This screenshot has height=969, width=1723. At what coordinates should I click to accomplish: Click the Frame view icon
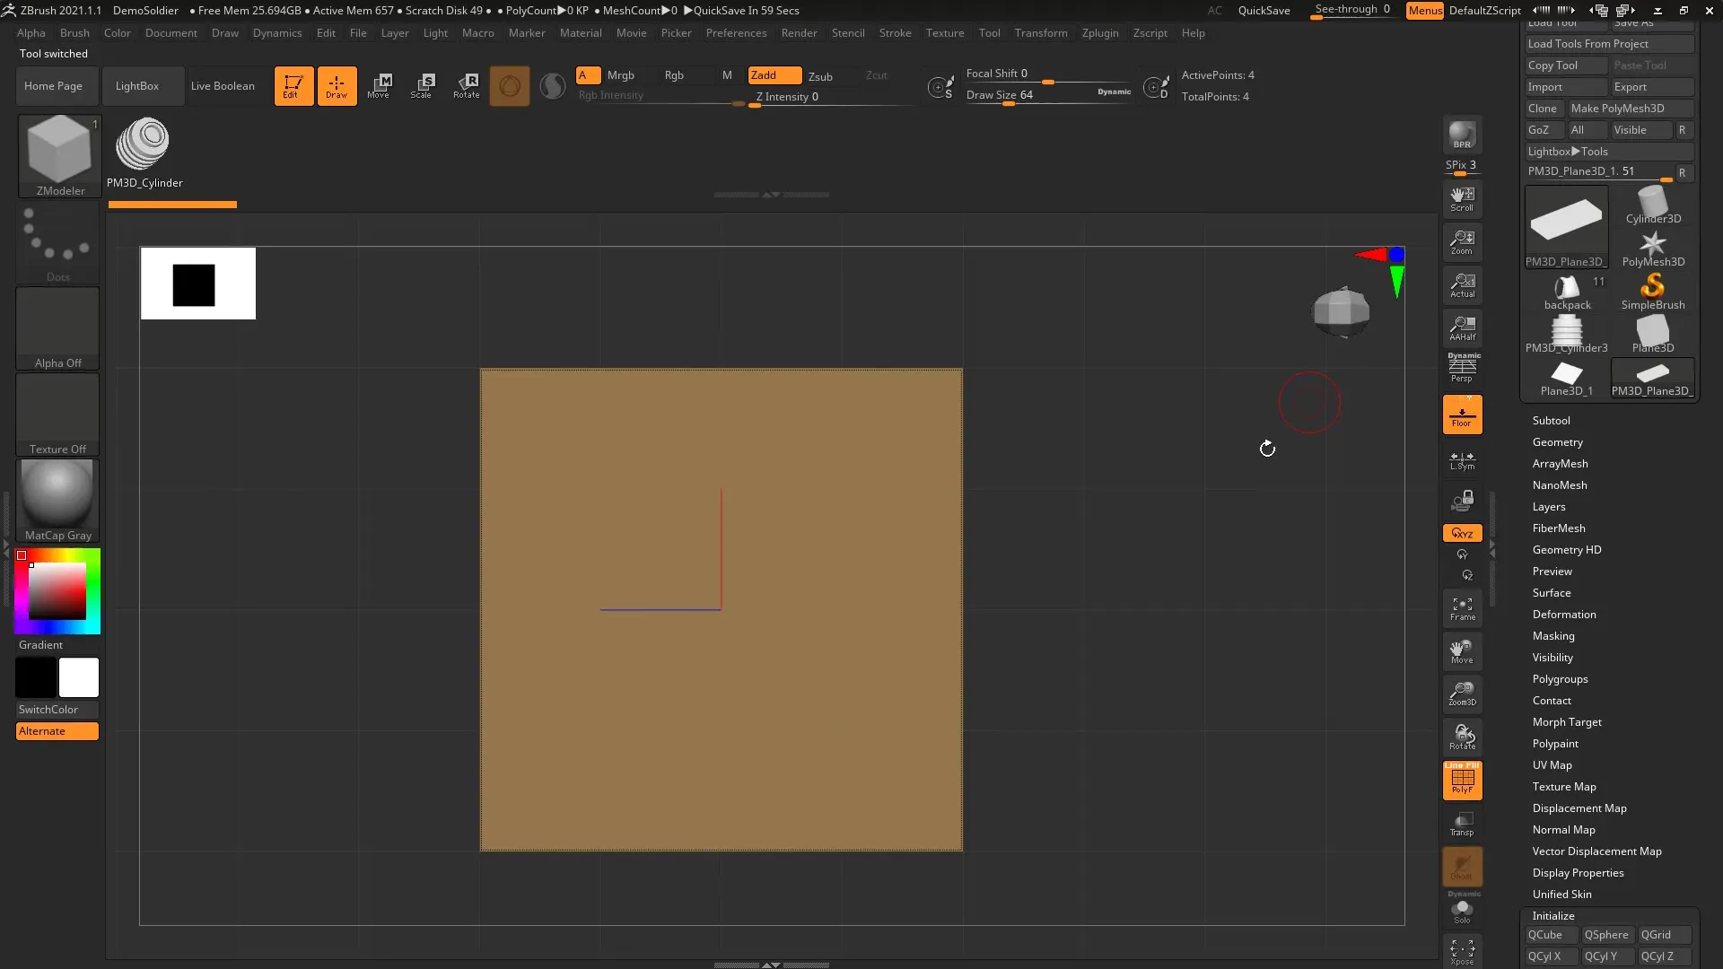1462,608
